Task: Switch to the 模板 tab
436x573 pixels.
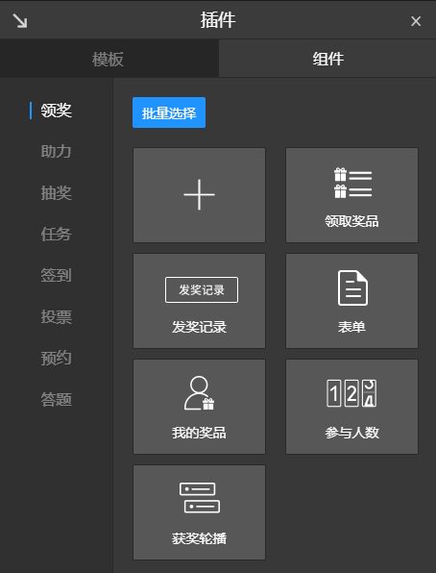Action: pyautogui.click(x=109, y=59)
